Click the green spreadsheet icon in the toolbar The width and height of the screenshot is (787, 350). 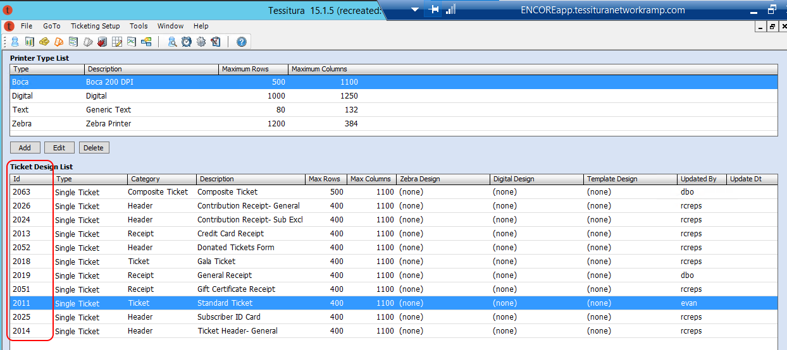(x=132, y=42)
